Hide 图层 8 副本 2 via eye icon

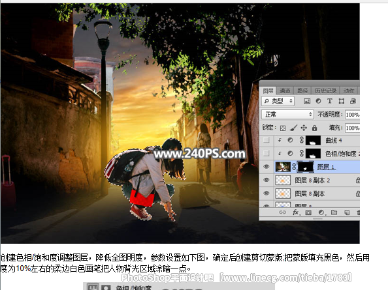point(267,180)
